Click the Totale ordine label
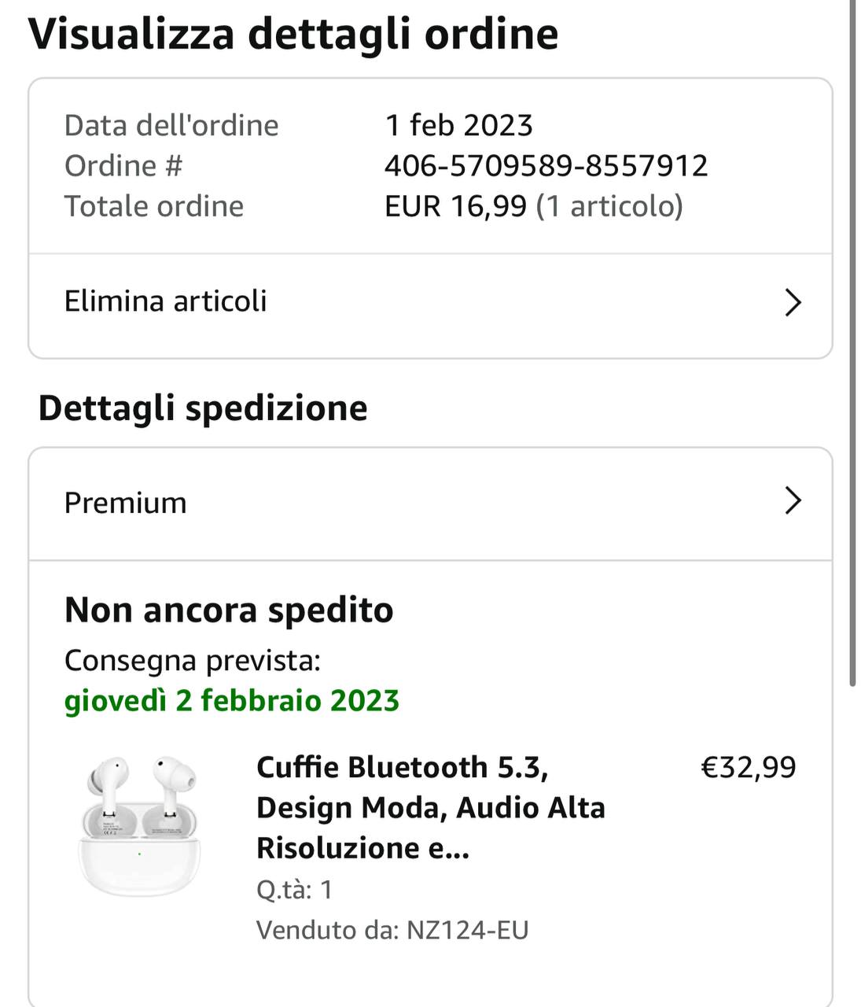The width and height of the screenshot is (861, 1007). coord(154,206)
